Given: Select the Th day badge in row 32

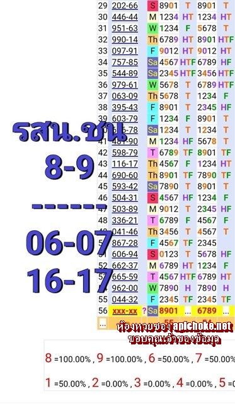Looking at the screenshot, I should 152,40.
